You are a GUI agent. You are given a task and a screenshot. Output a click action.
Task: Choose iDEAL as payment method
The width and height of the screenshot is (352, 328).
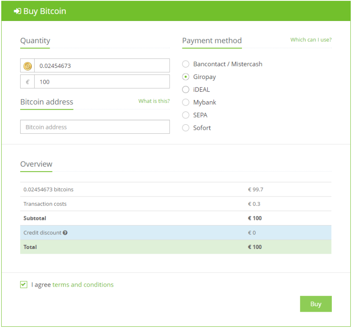pos(186,90)
